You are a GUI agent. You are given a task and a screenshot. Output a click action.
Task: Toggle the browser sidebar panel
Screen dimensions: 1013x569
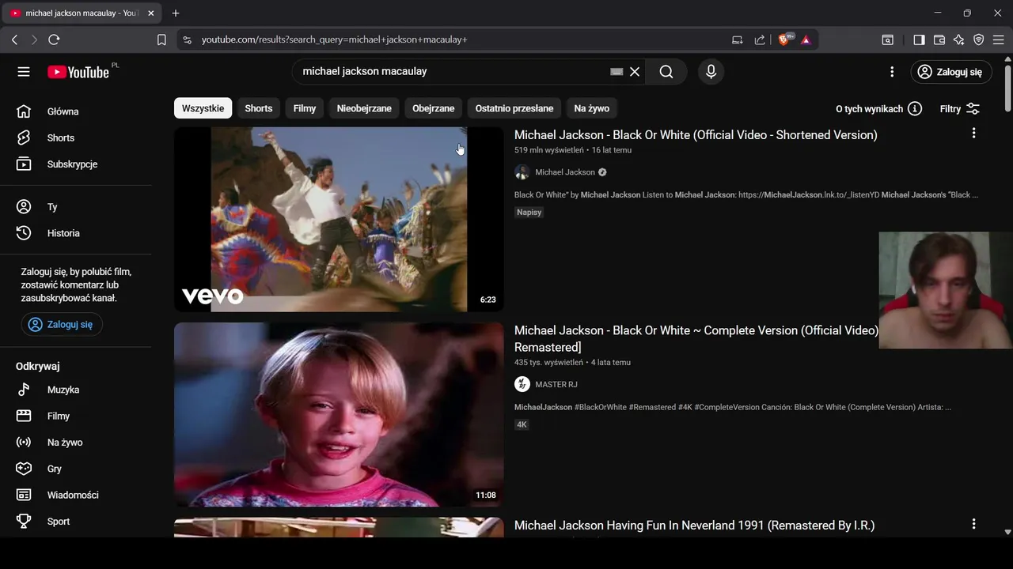tap(919, 40)
